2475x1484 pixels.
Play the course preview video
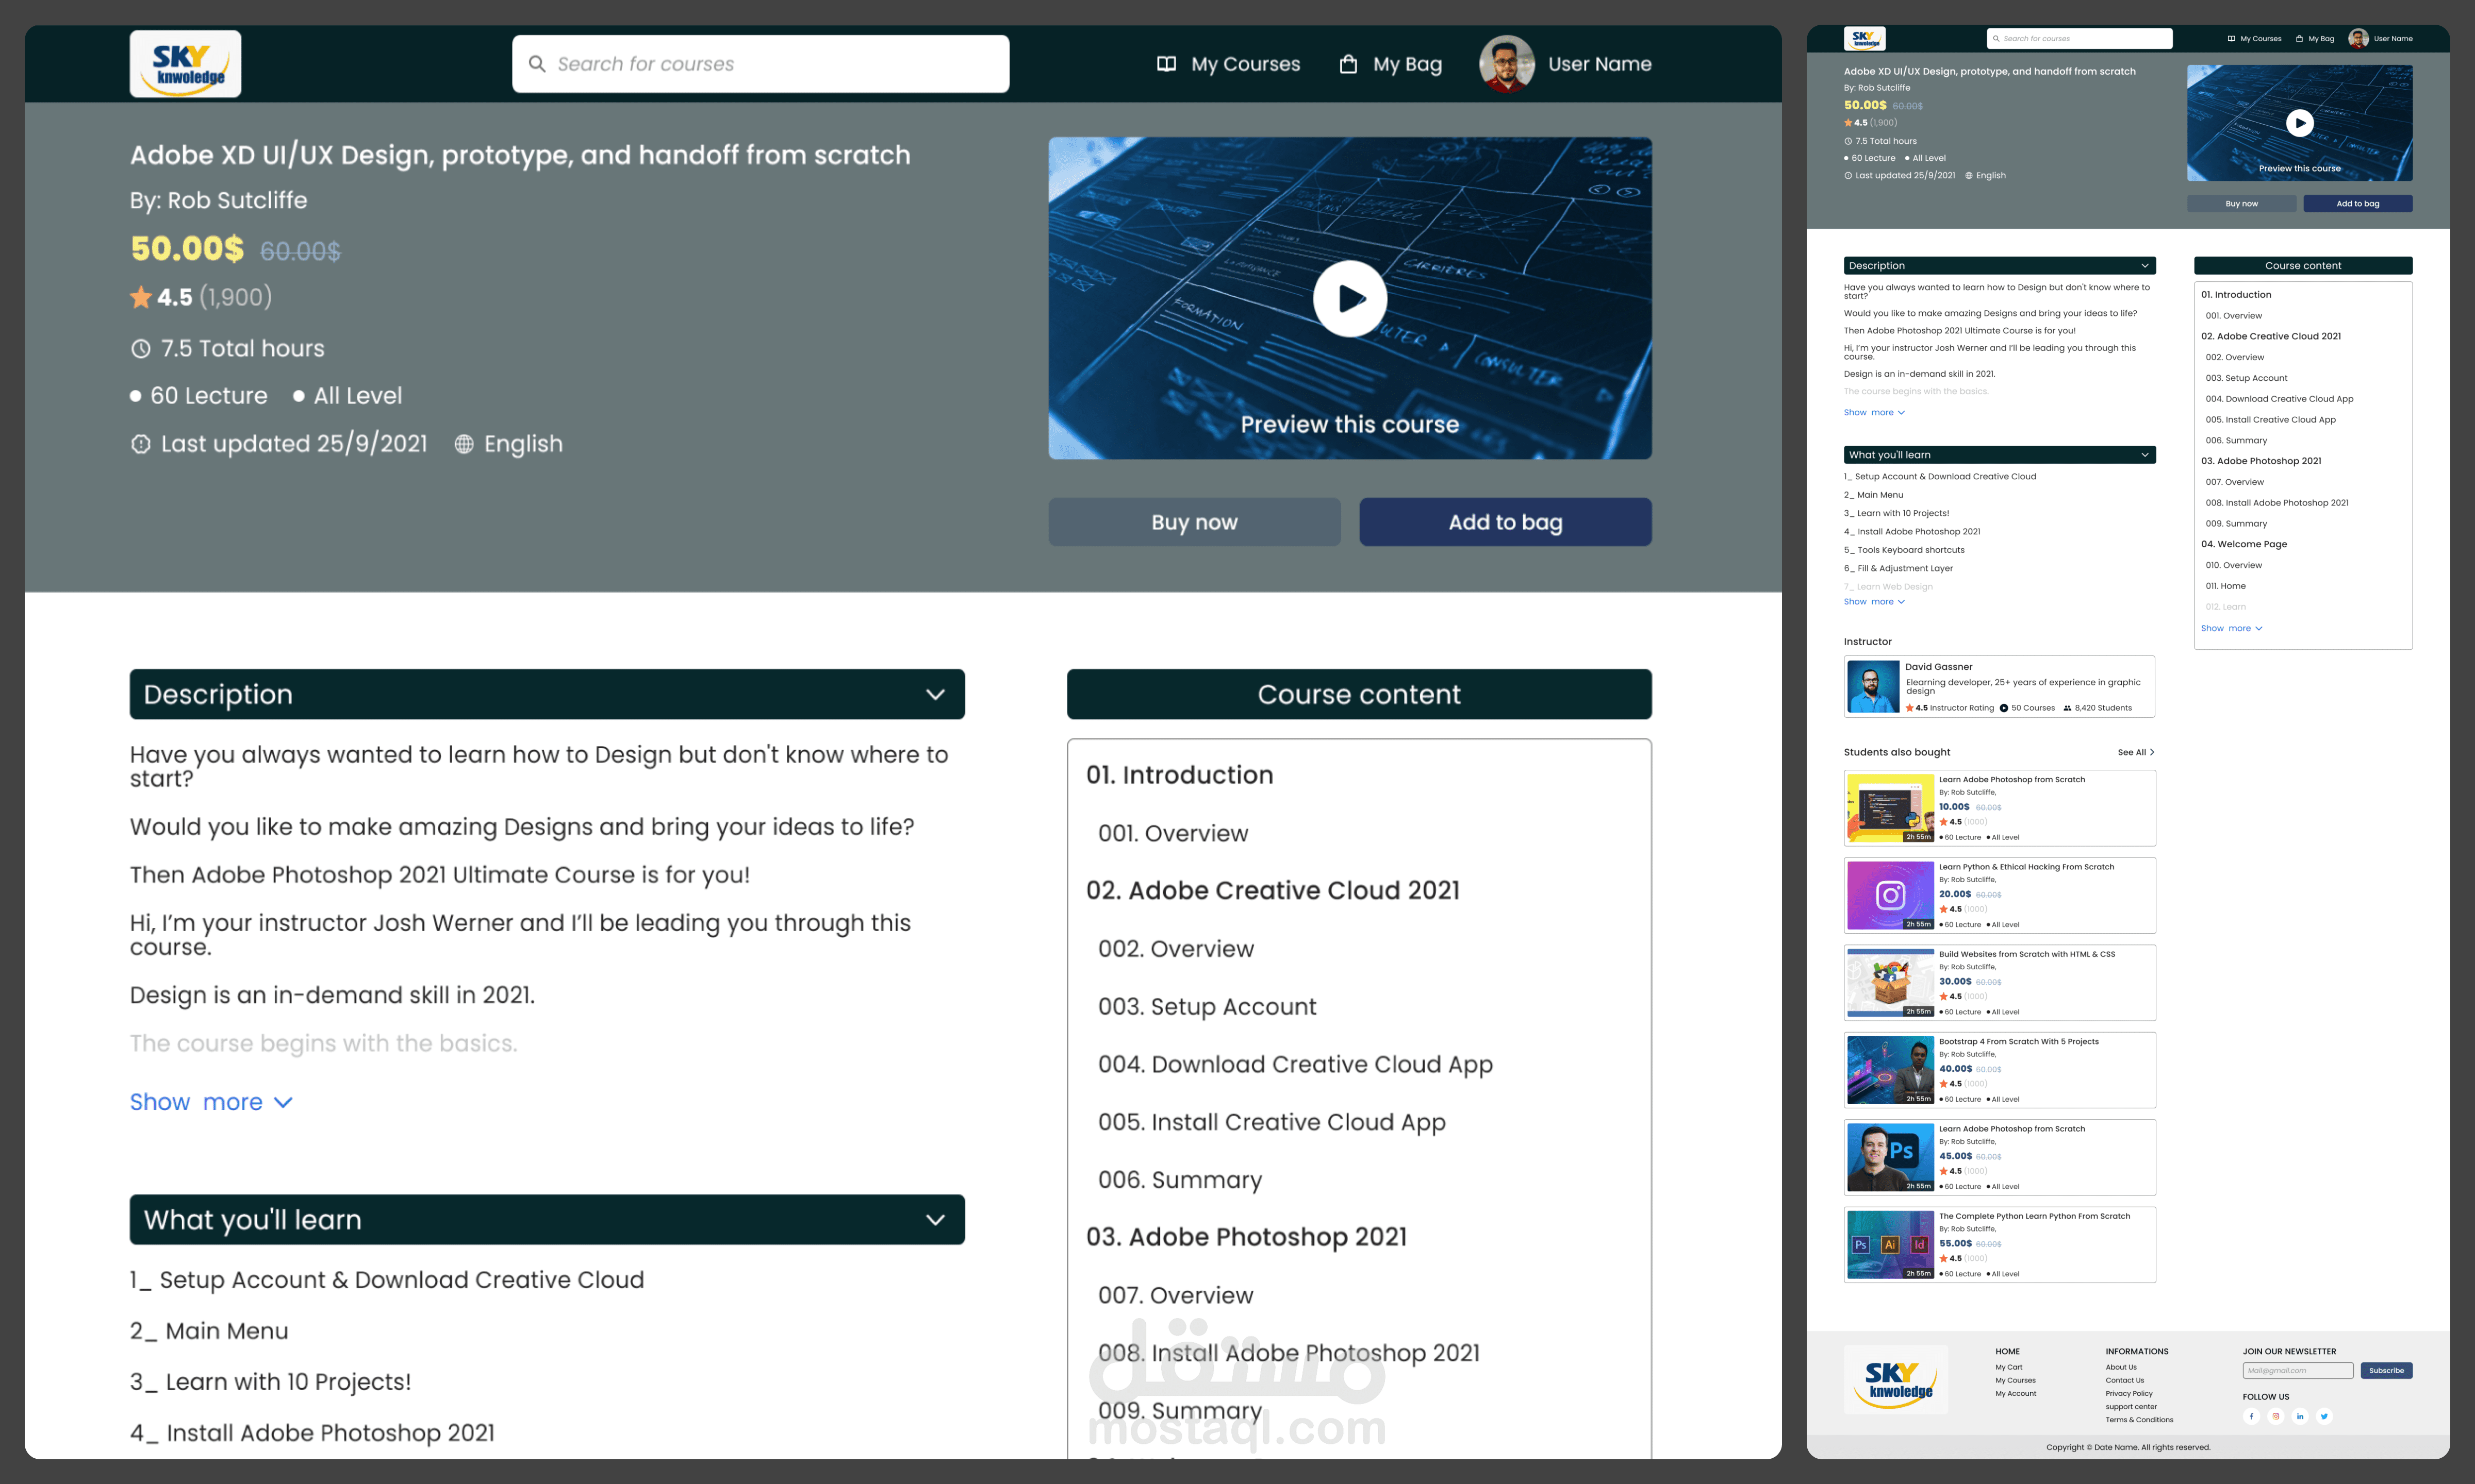1349,298
